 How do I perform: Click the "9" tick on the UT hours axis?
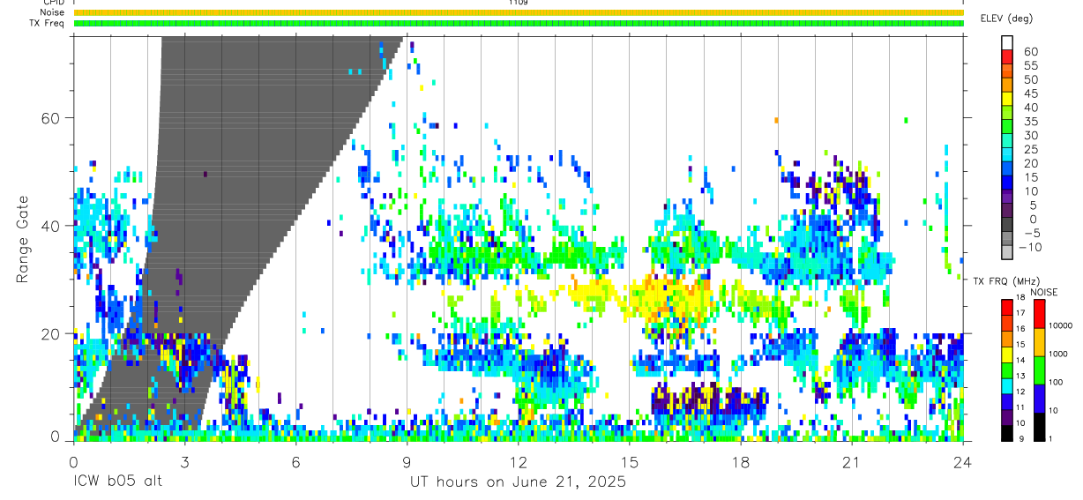pos(407,462)
